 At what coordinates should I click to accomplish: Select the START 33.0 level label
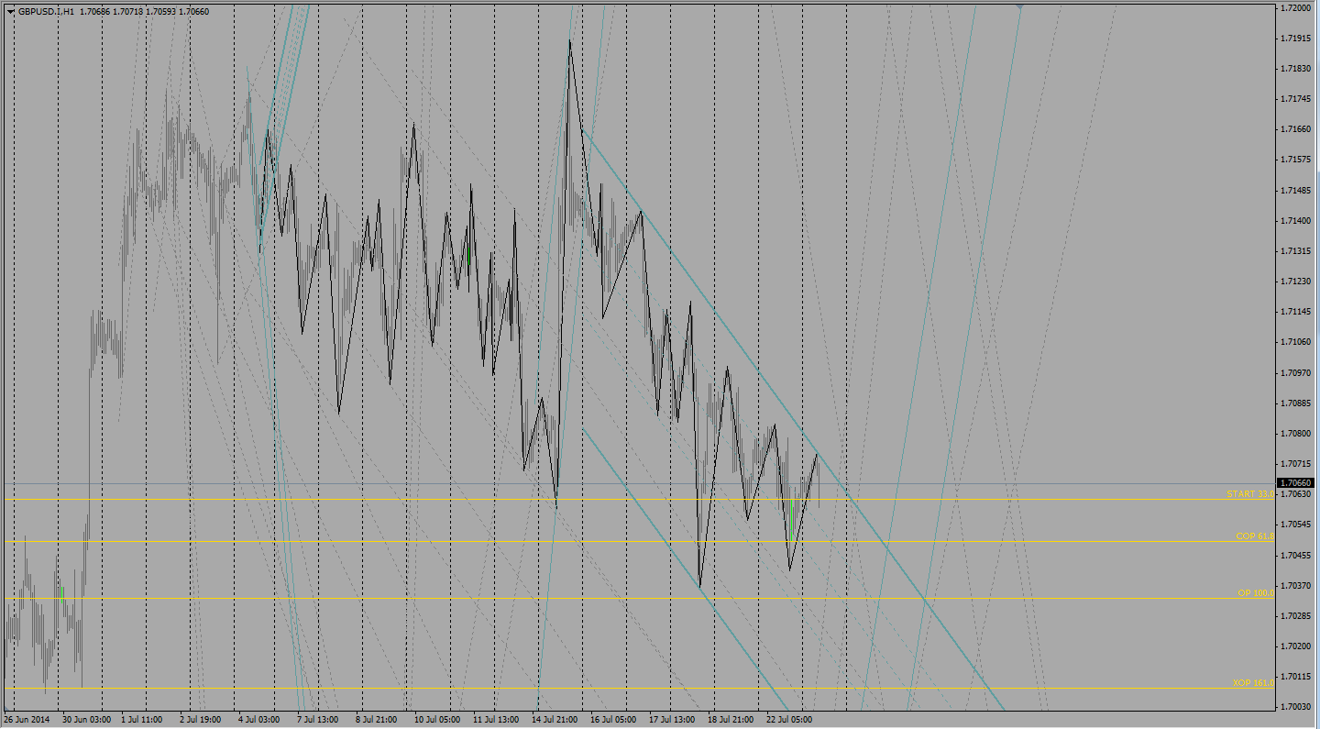[x=1250, y=494]
